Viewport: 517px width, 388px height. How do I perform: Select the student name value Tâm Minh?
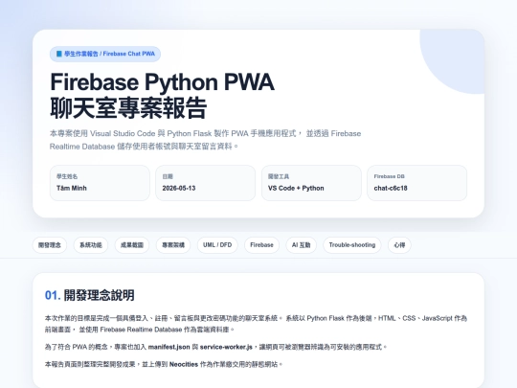click(x=72, y=188)
